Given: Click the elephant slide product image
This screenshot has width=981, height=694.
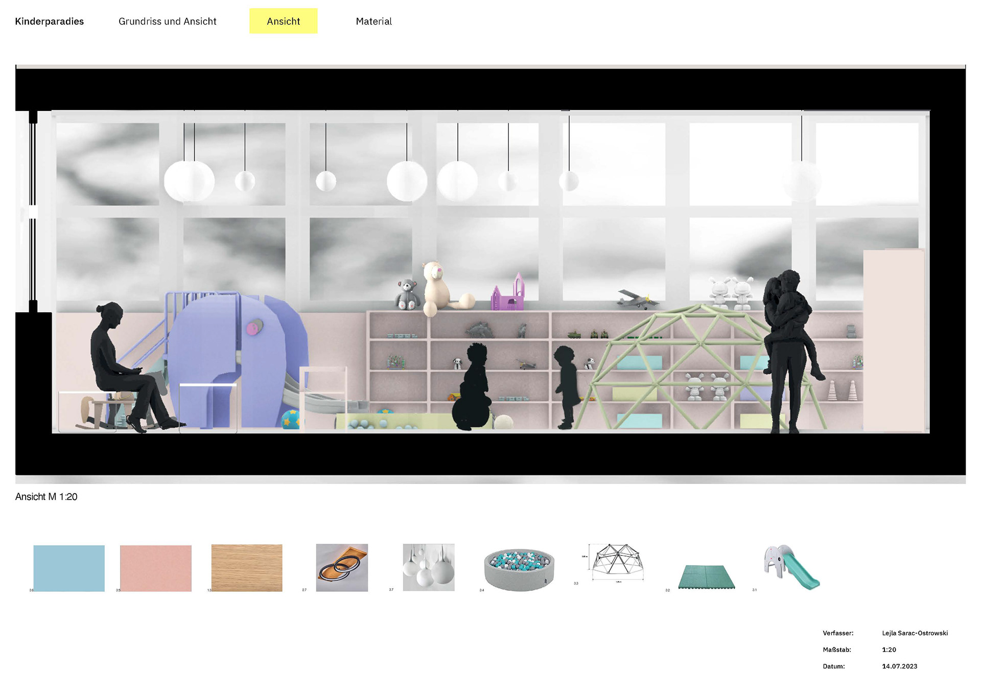Looking at the screenshot, I should [x=791, y=567].
